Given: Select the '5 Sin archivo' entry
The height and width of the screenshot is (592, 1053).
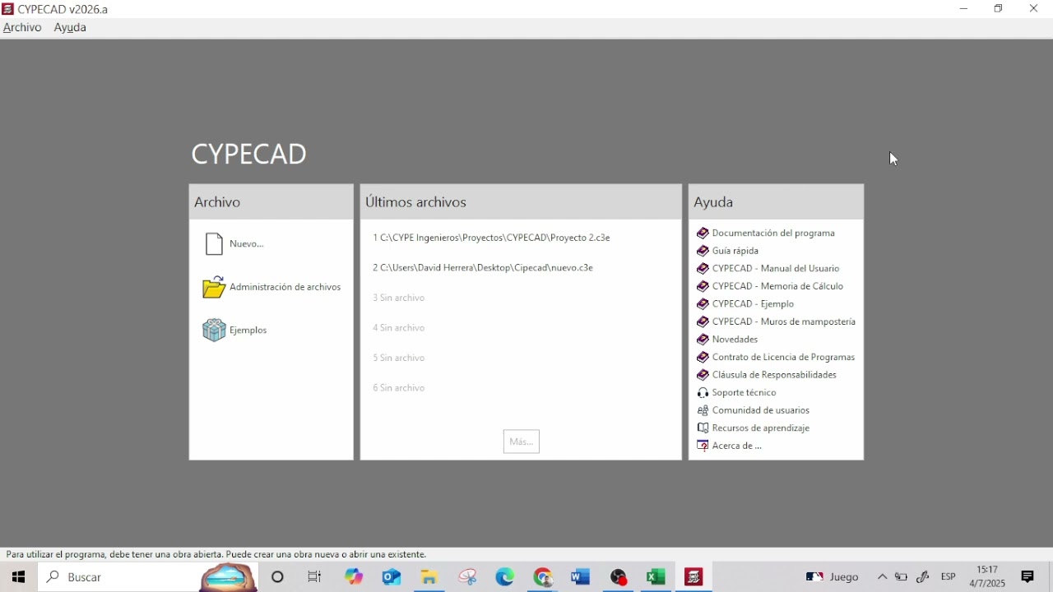Looking at the screenshot, I should point(399,358).
